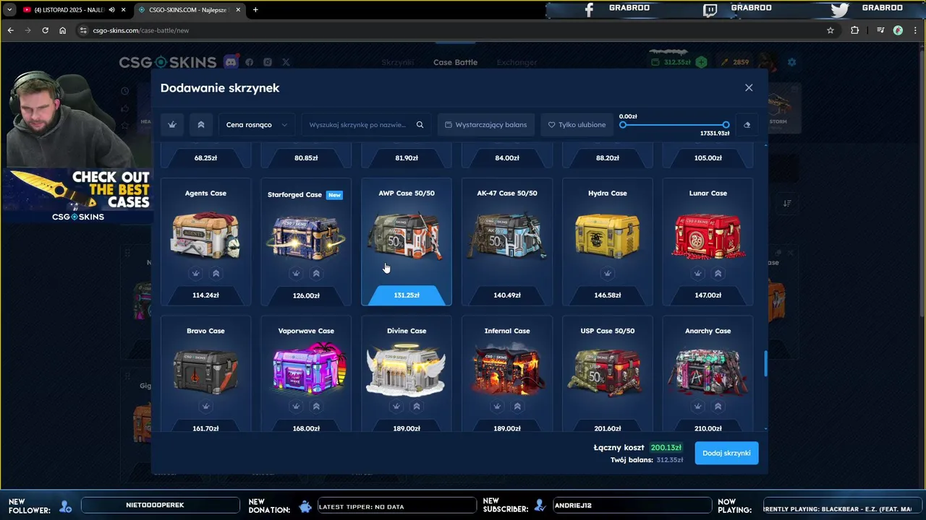Click the double-chevron icon on Starforged Case

point(316,273)
